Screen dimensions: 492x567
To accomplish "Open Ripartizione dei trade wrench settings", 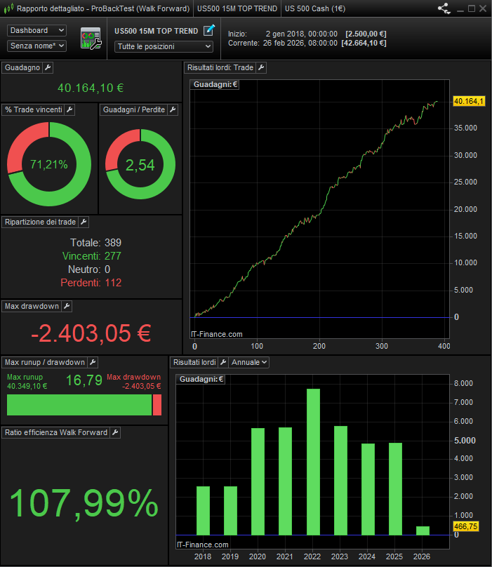I will click(83, 222).
